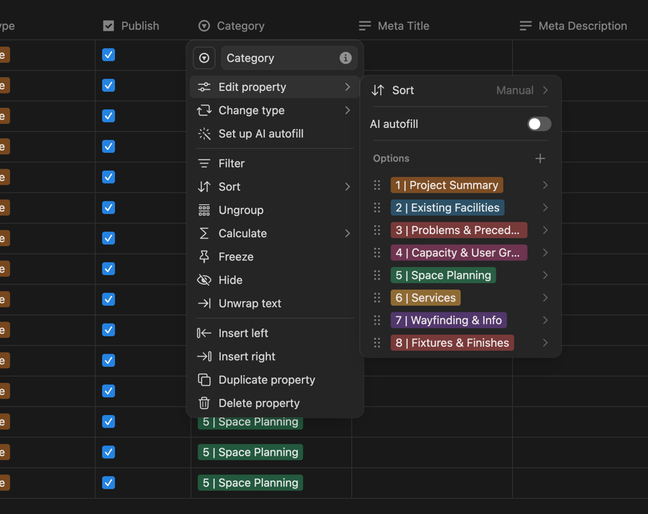Click the add option plus icon
This screenshot has height=514, width=648.
(540, 159)
